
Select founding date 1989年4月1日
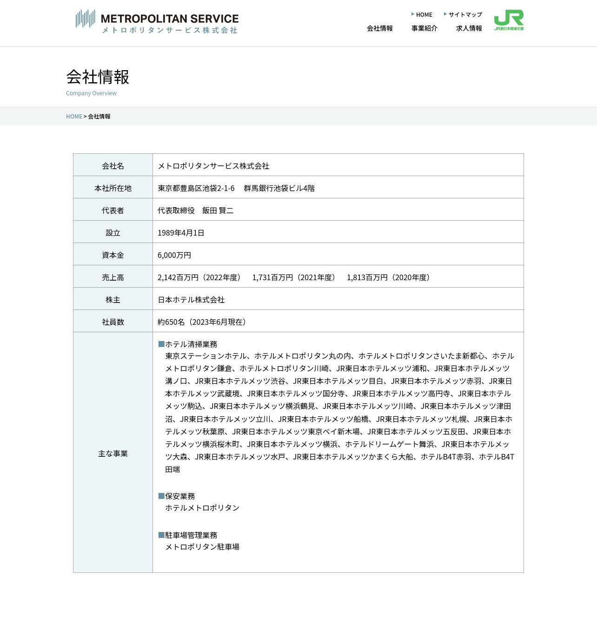(181, 233)
